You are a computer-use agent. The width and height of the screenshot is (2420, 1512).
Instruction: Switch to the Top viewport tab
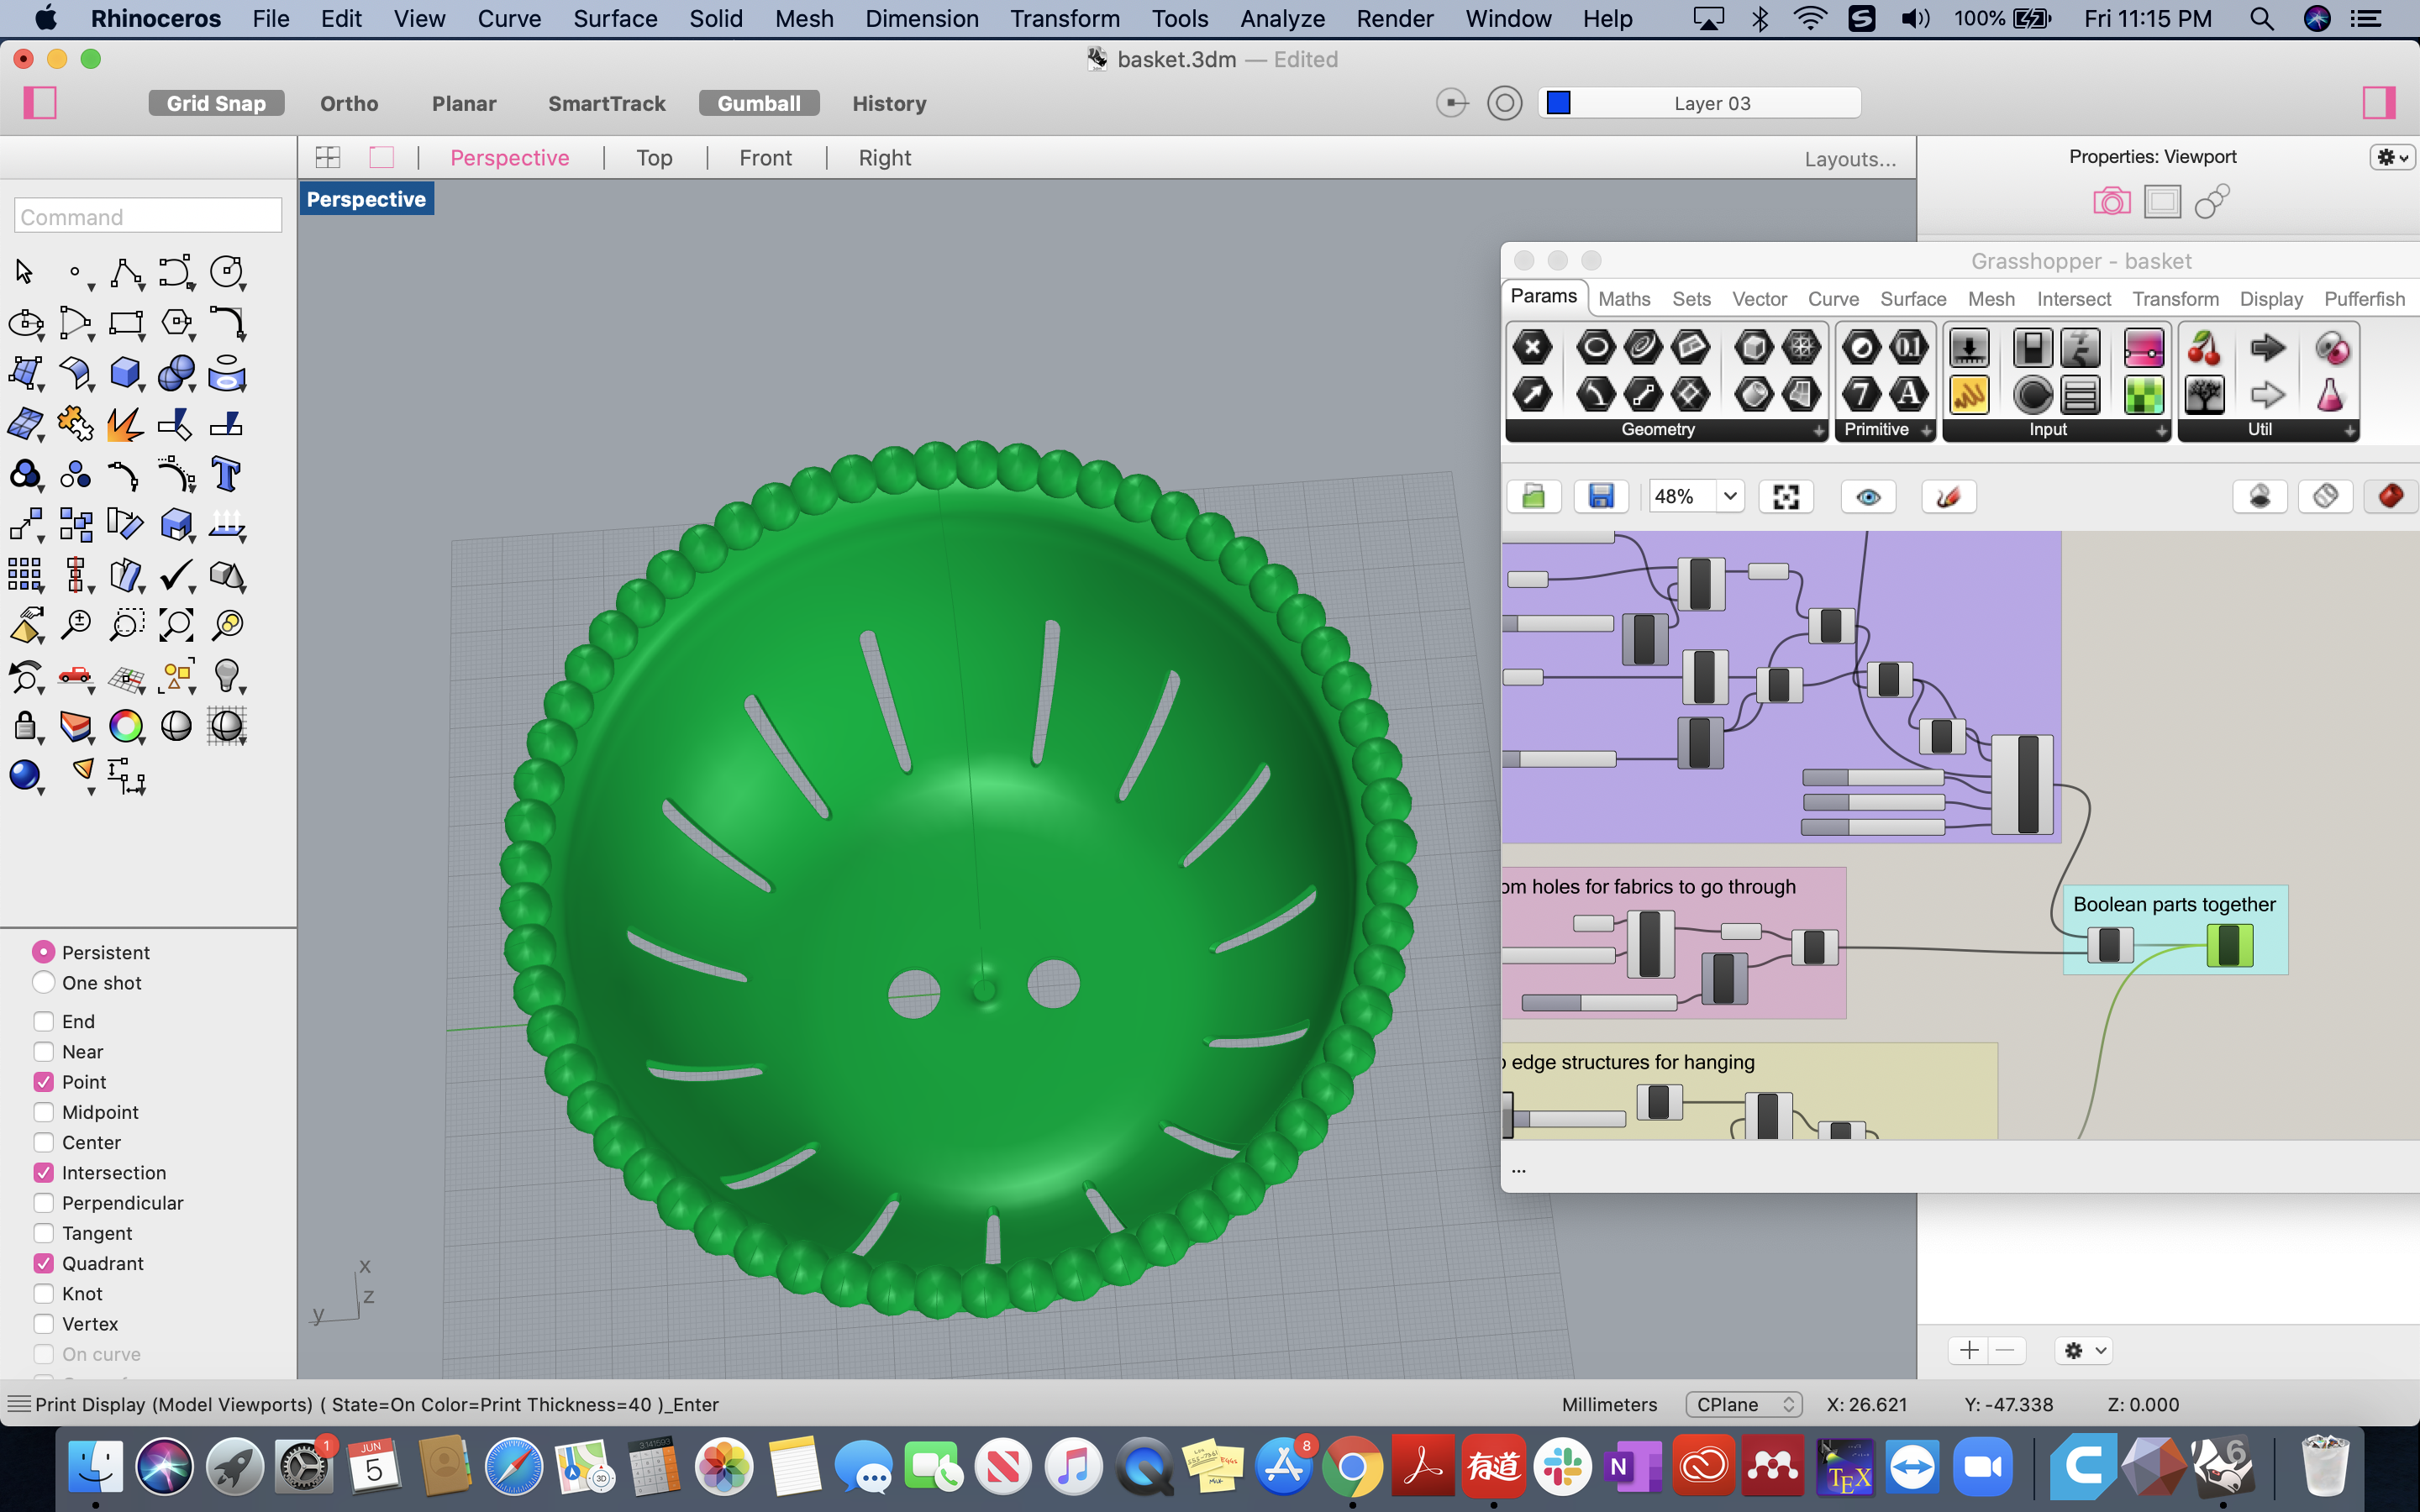(654, 158)
